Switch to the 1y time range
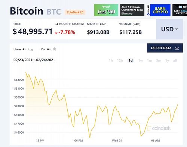This screenshot has height=147, width=187. point(167,60)
